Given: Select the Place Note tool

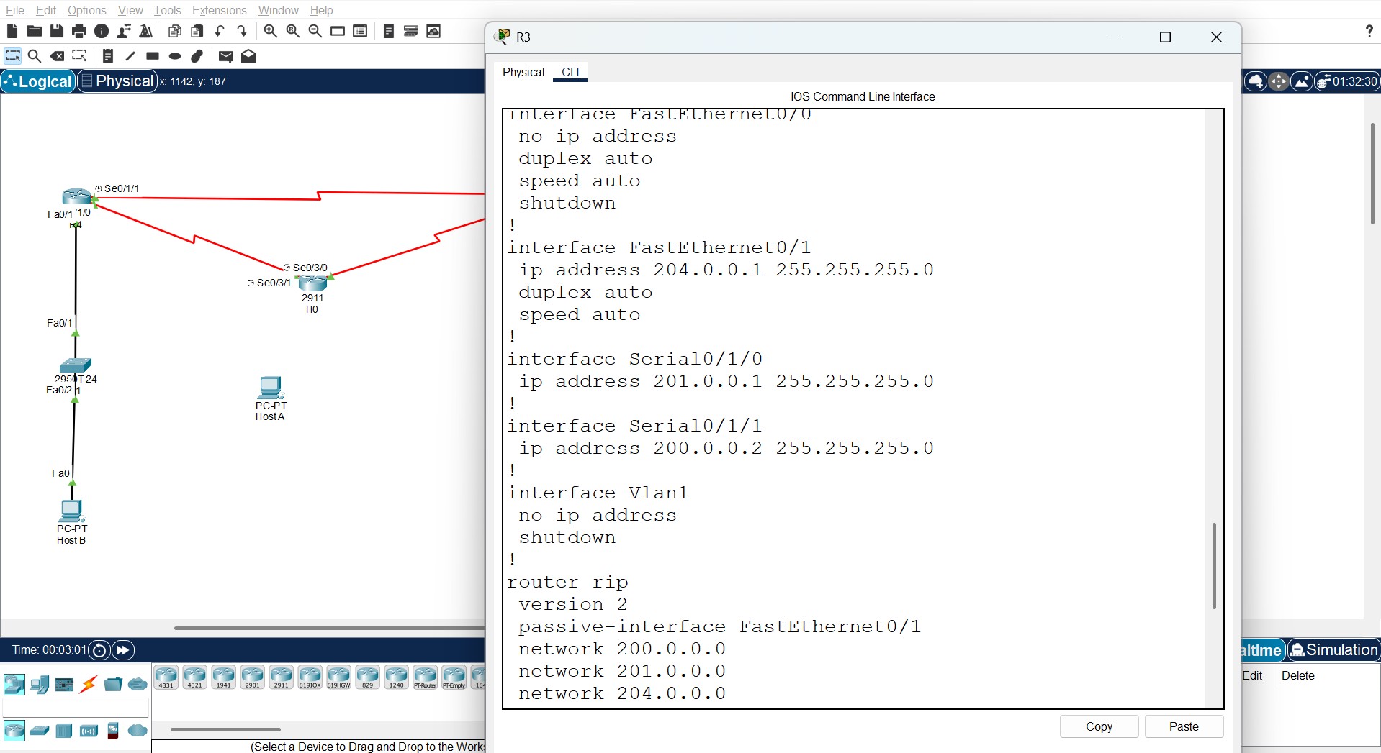Looking at the screenshot, I should tap(107, 56).
